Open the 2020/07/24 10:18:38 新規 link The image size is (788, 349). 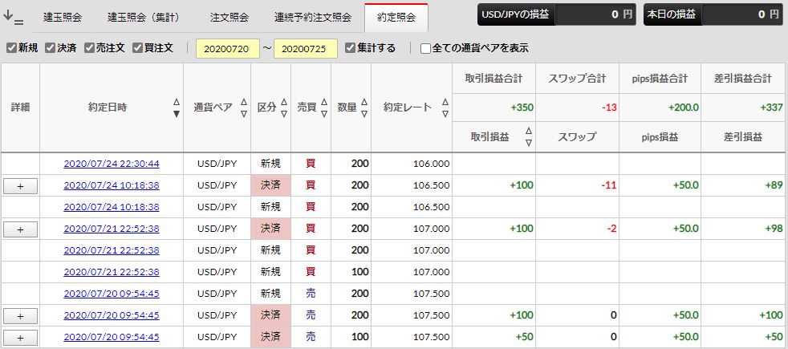point(112,207)
